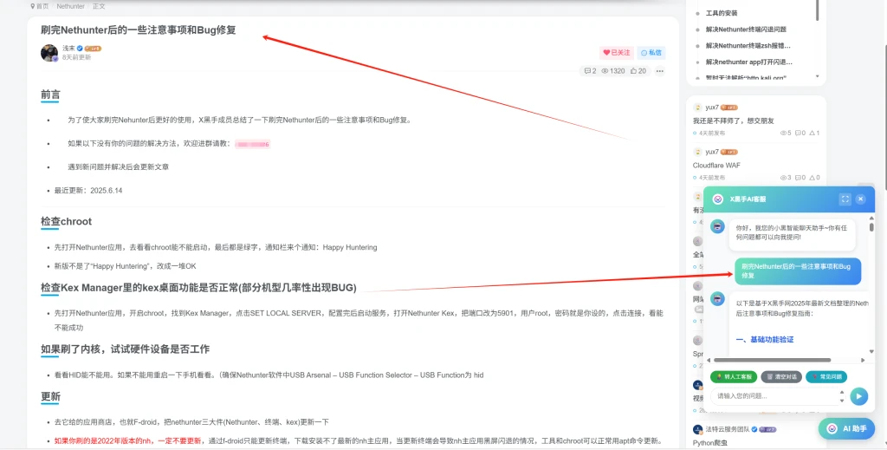This screenshot has height=450, width=887.
Task: Click the input field up stepper arrow
Action: [x=842, y=392]
